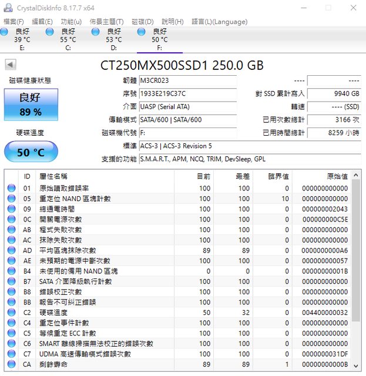The height and width of the screenshot is (376, 366).
Task: Click the 韌體 firmware field M3CR023
Action: 187,80
